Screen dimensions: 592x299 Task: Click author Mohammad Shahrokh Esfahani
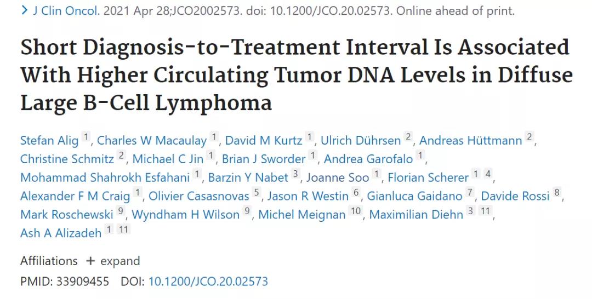coord(105,177)
